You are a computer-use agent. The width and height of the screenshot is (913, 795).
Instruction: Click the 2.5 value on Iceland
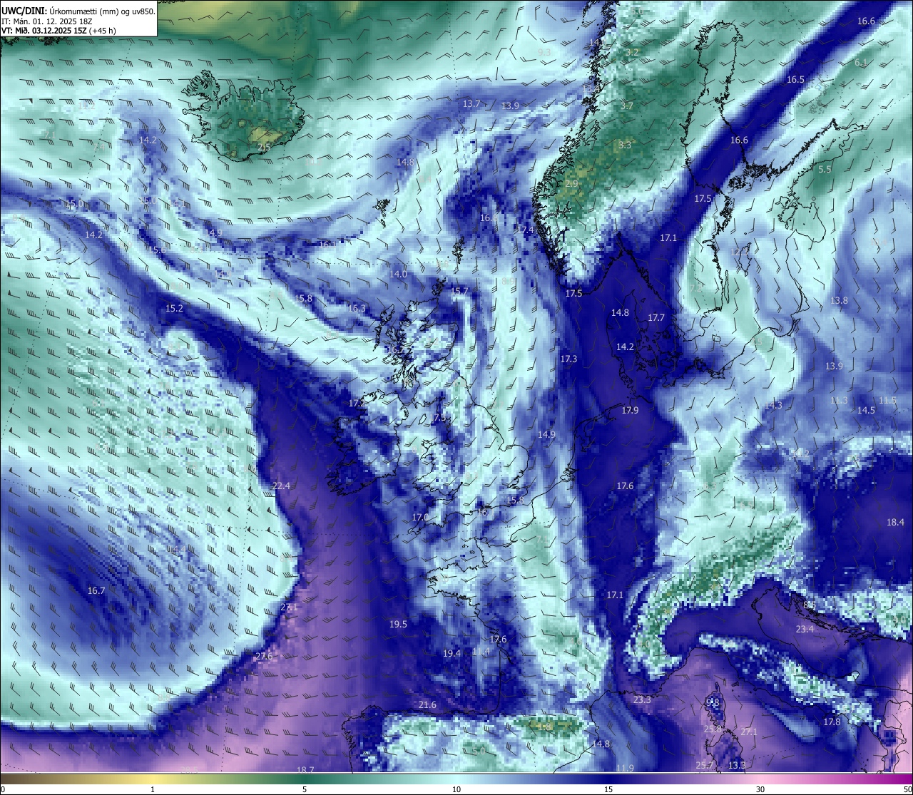[264, 147]
